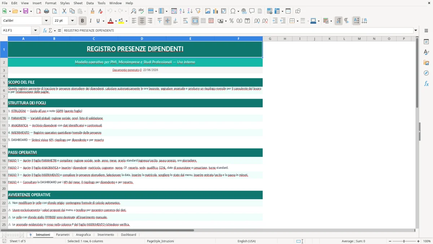This screenshot has width=433, height=244.
Task: Expand the Name Box dropdown
Action: tap(36, 31)
